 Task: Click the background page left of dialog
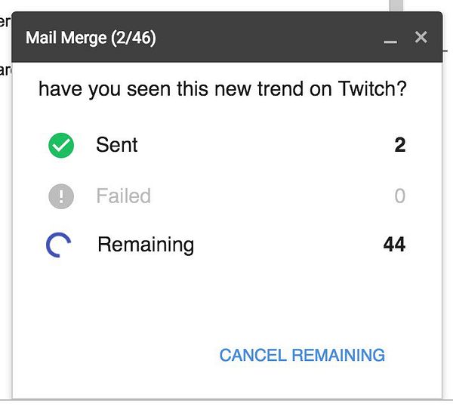5,227
